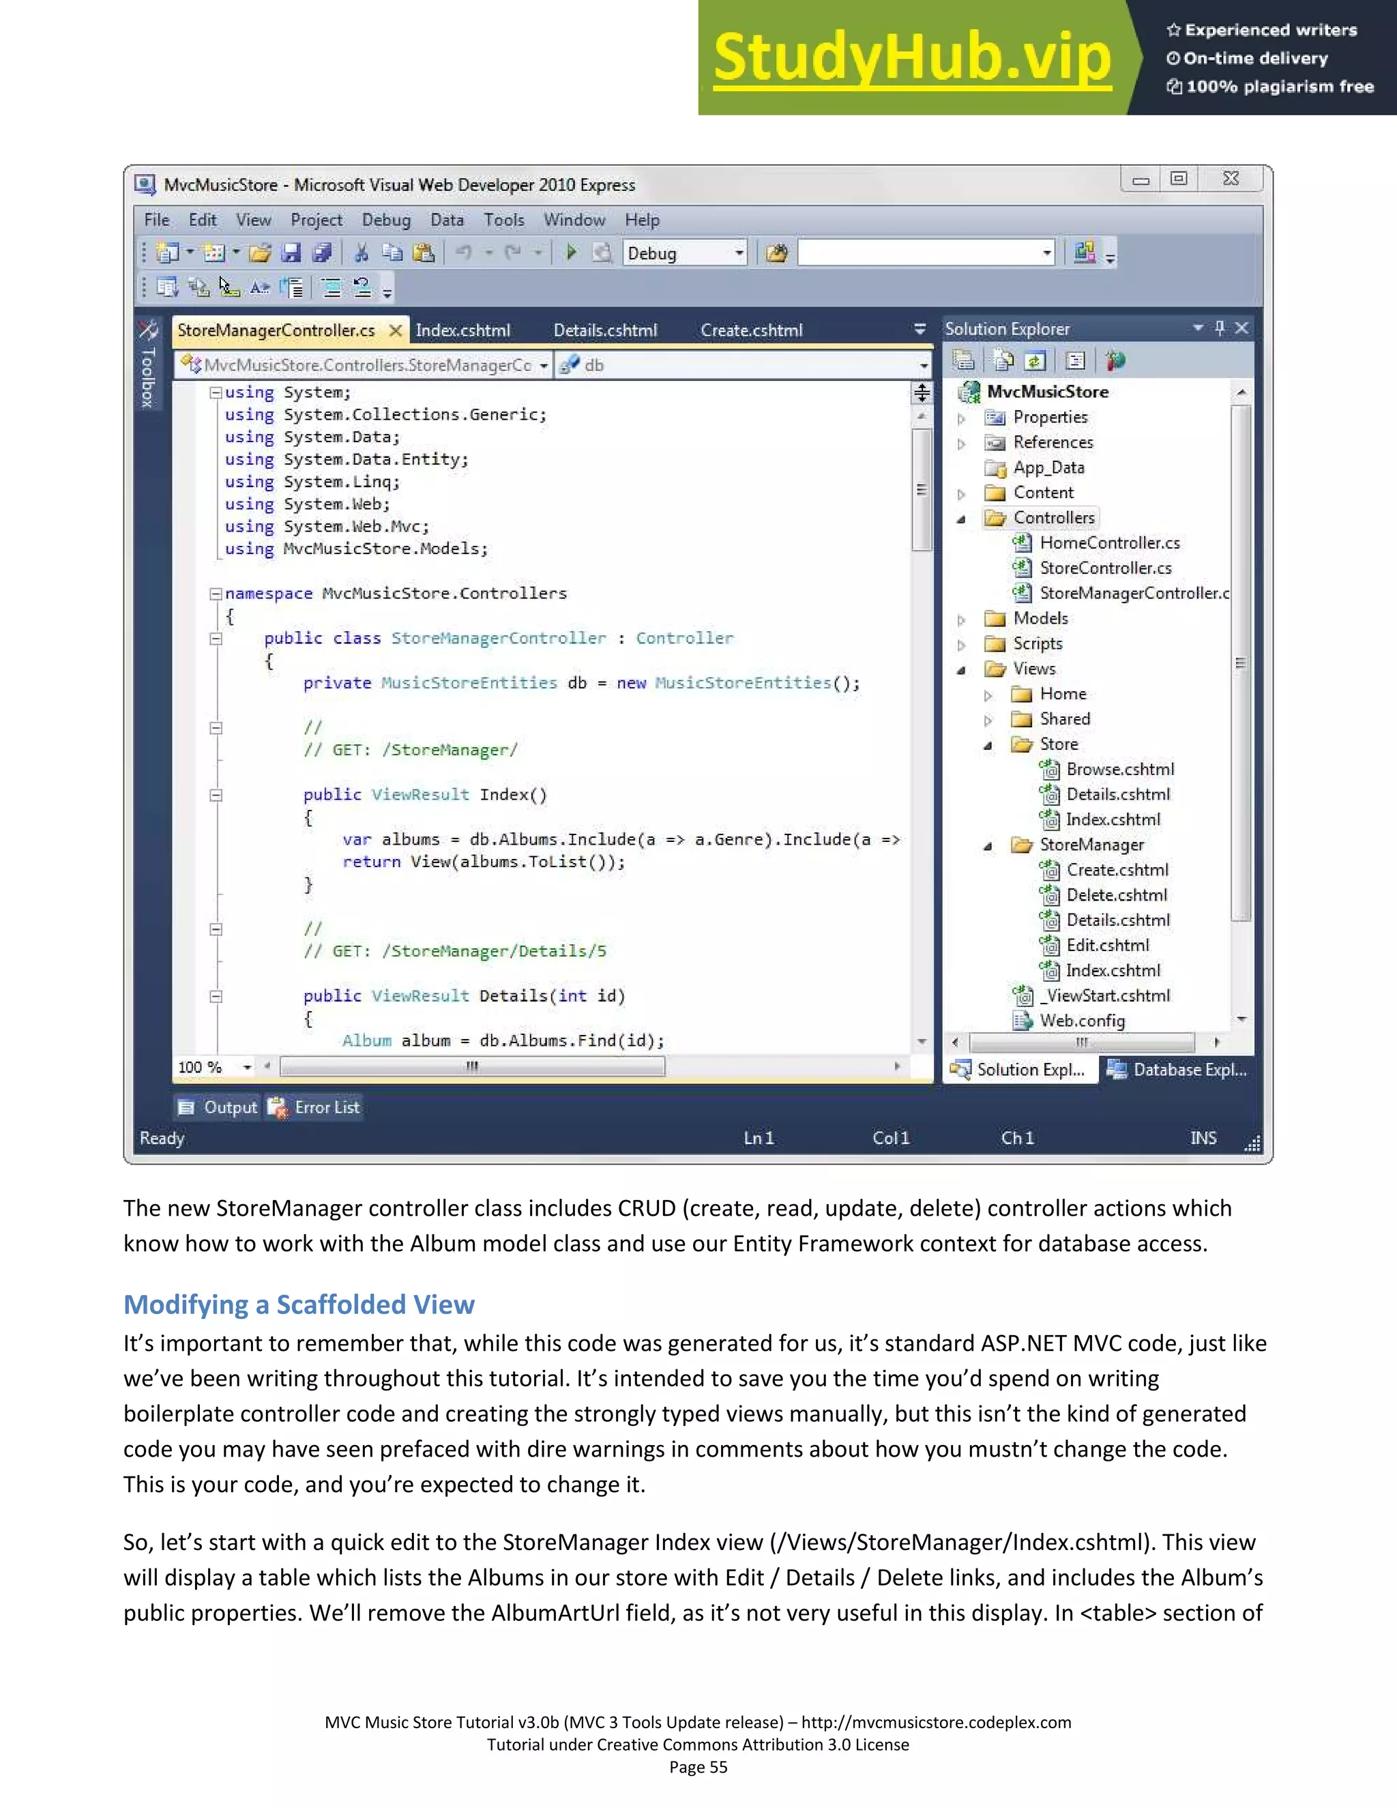Click the New Project toolbar icon
Image resolution: width=1397 pixels, height=1808 pixels.
pyautogui.click(x=168, y=252)
